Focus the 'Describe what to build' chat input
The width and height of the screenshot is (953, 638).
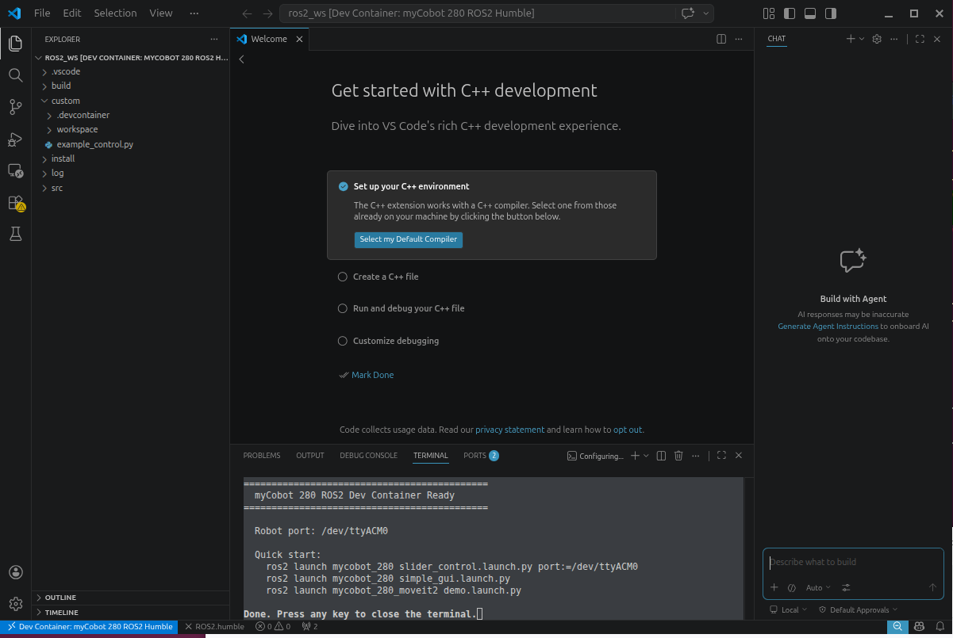(x=853, y=562)
